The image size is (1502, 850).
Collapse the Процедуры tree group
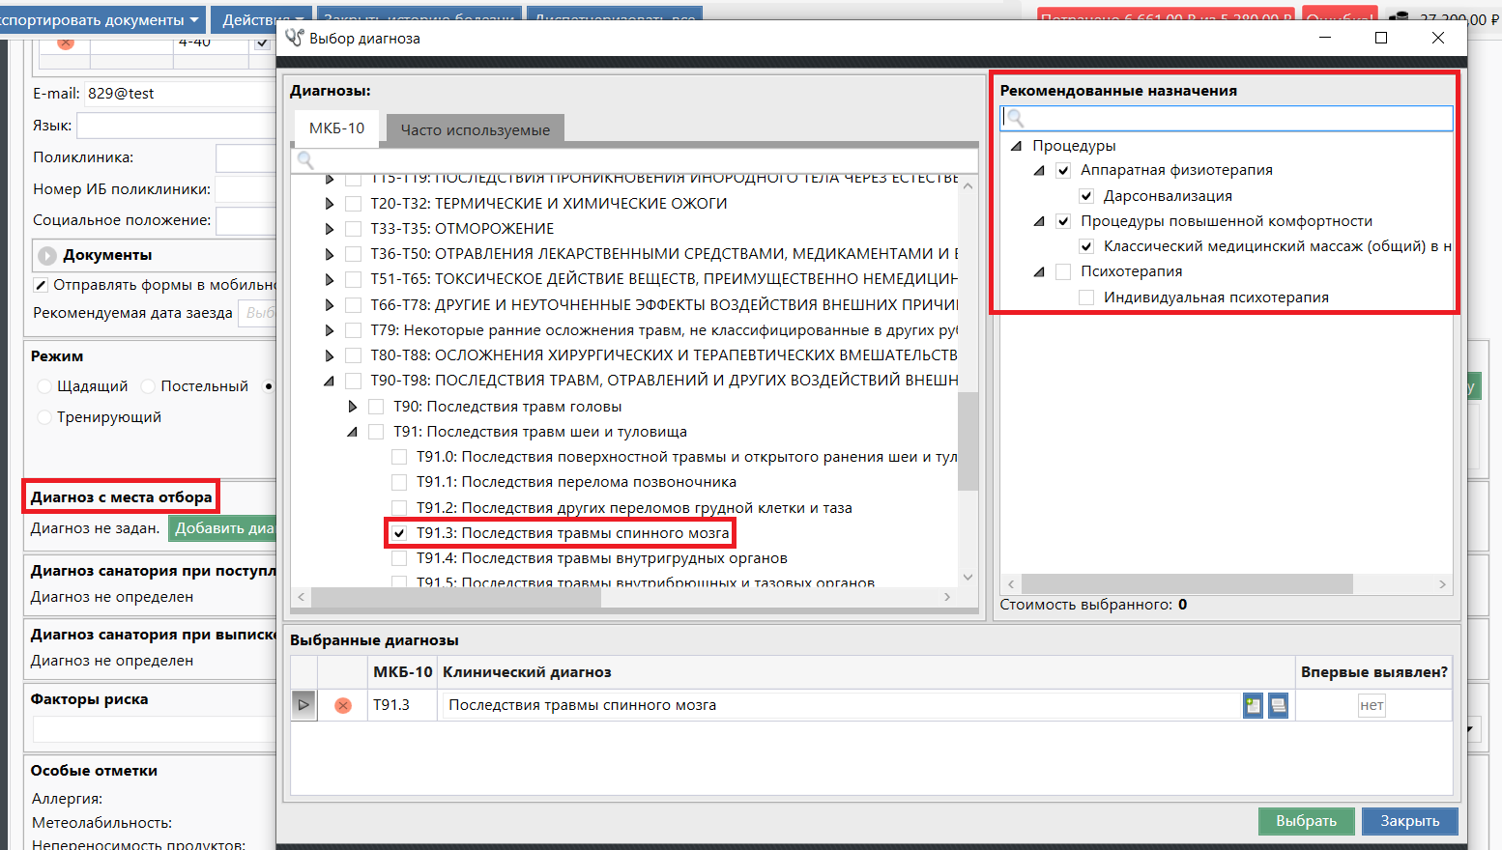pos(1016,146)
